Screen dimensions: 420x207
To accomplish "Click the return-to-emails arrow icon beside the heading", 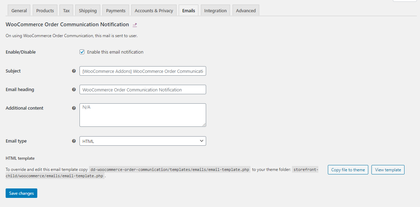I will point(135,25).
